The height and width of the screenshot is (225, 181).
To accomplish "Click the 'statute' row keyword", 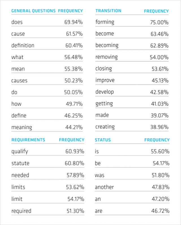I will point(20,163).
